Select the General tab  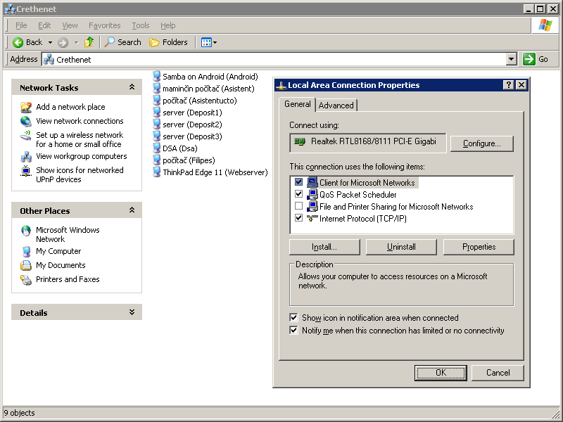297,104
